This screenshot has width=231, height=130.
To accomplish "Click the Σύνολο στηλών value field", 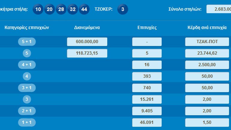I will (x=219, y=9).
